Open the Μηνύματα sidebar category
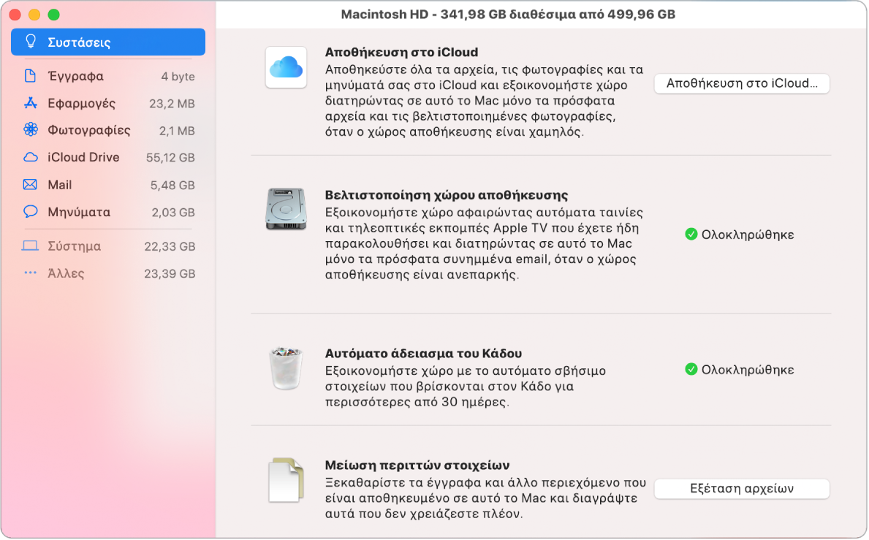This screenshot has height=540, width=869. click(79, 212)
